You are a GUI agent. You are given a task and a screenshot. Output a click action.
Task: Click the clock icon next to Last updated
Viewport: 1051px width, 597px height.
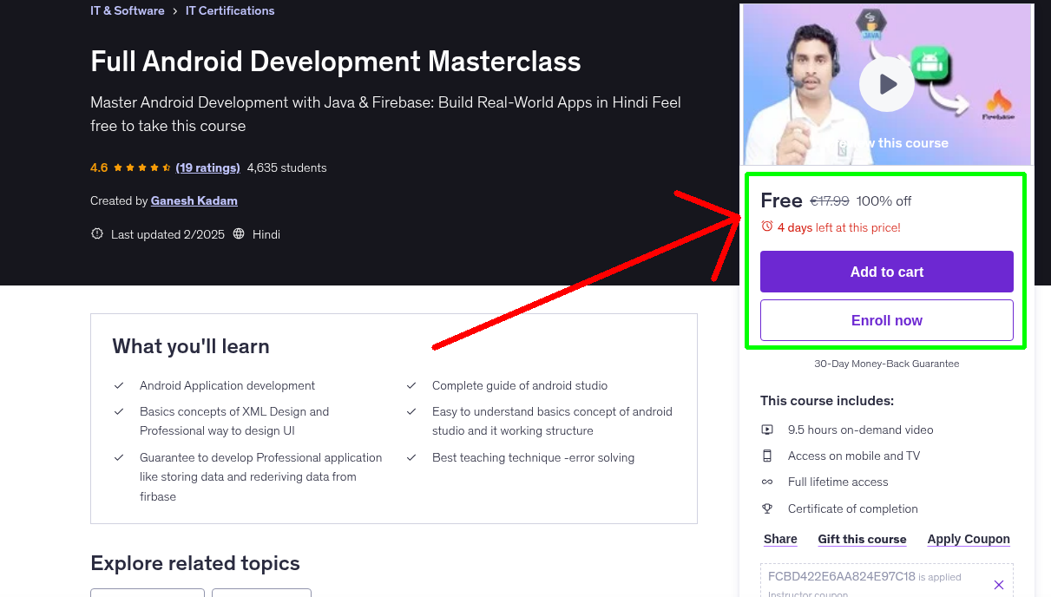96,233
